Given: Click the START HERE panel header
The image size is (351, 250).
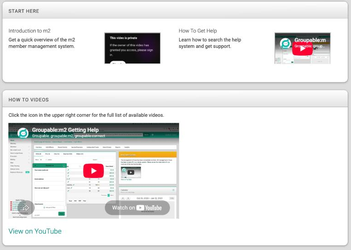Looking at the screenshot, I should [175, 11].
